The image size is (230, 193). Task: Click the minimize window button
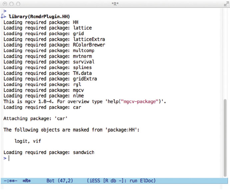click(11, 4)
